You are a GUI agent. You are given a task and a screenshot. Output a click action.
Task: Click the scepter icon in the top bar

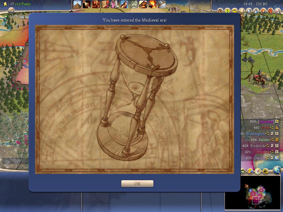pos(87,4)
